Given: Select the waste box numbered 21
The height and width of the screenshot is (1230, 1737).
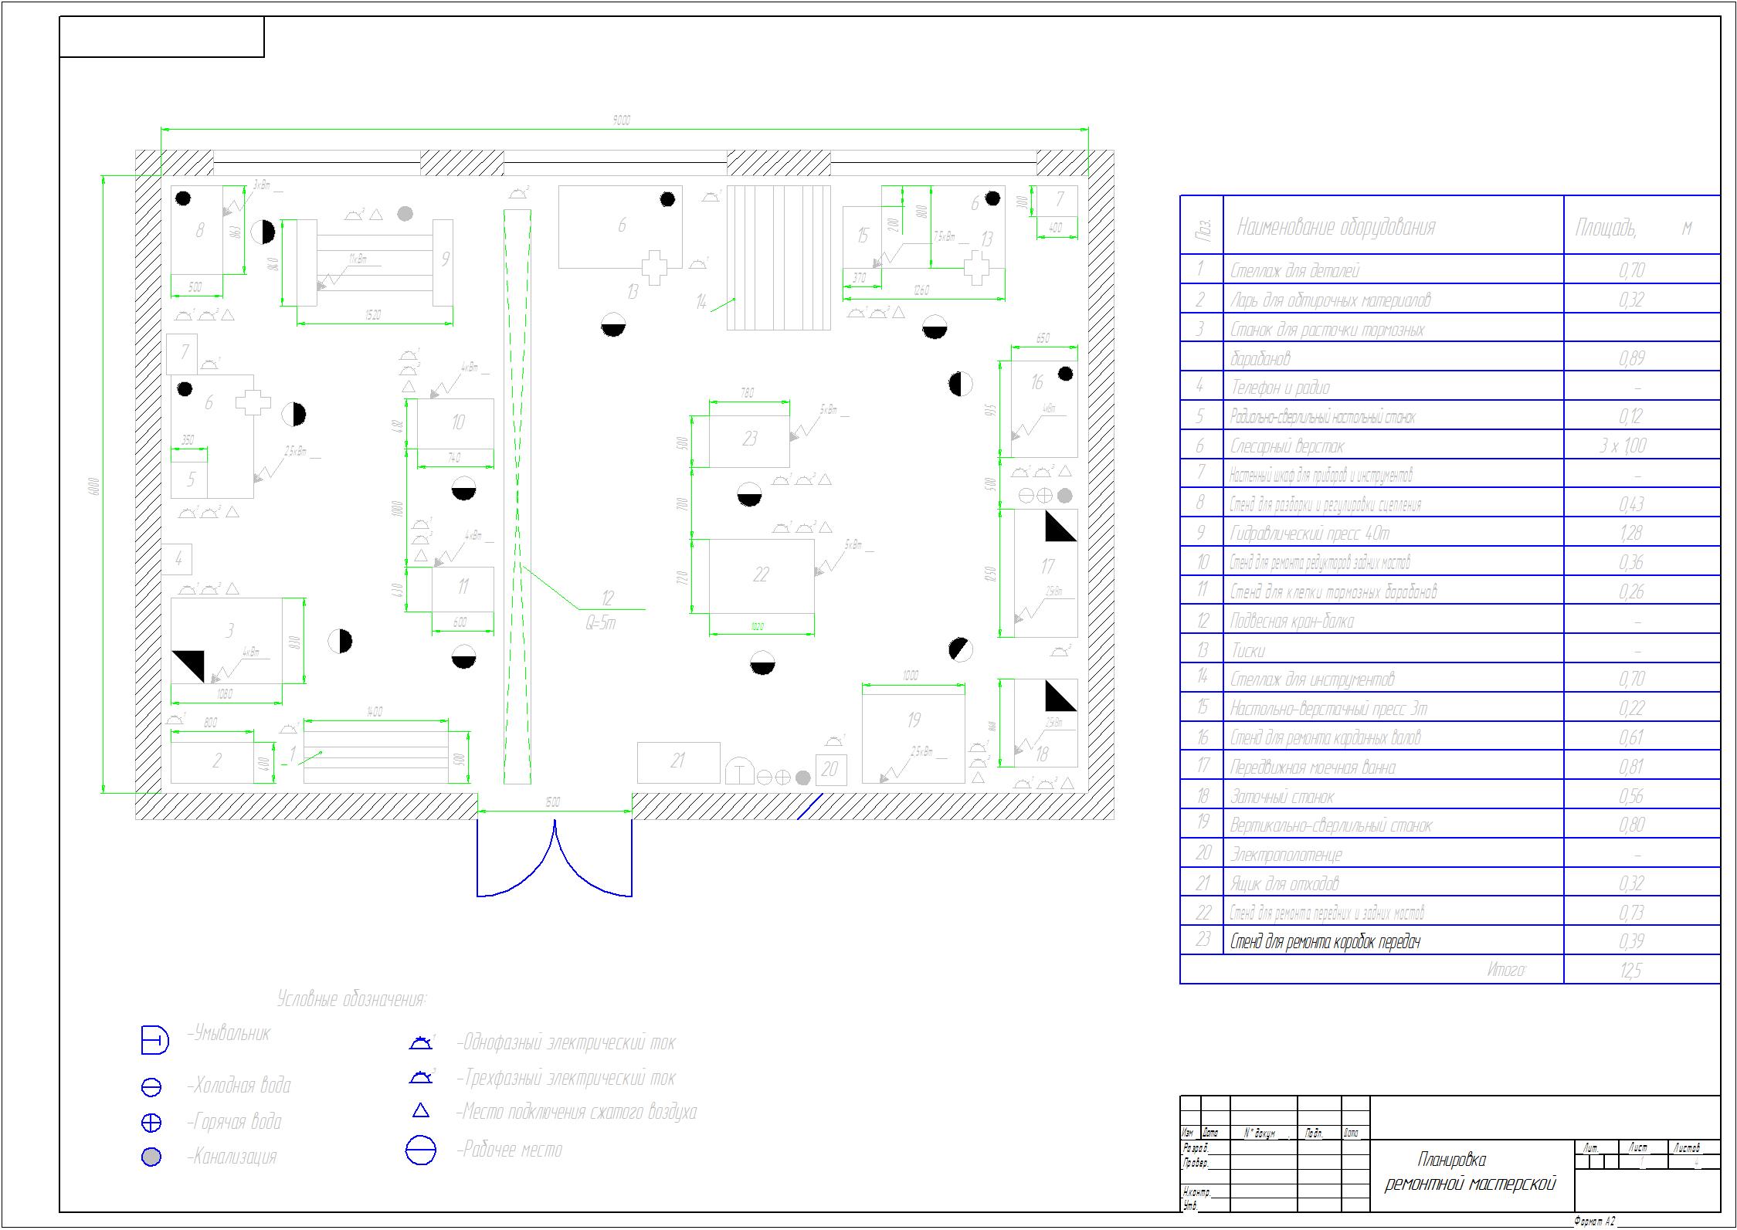Looking at the screenshot, I should pyautogui.click(x=678, y=762).
